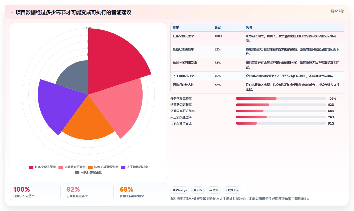The width and height of the screenshot is (354, 211).
Task: Toggle 近期状态更新率 legend item
Action: tap(72, 167)
